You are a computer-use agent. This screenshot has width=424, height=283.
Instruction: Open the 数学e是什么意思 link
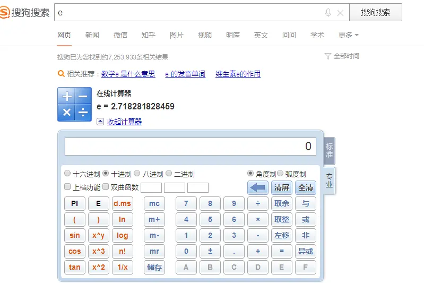(x=128, y=74)
